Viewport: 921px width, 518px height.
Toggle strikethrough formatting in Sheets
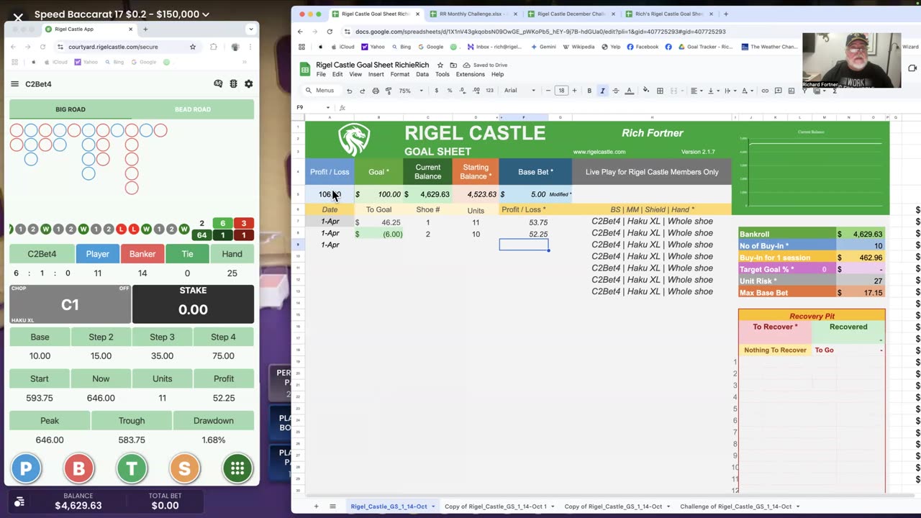(x=616, y=91)
